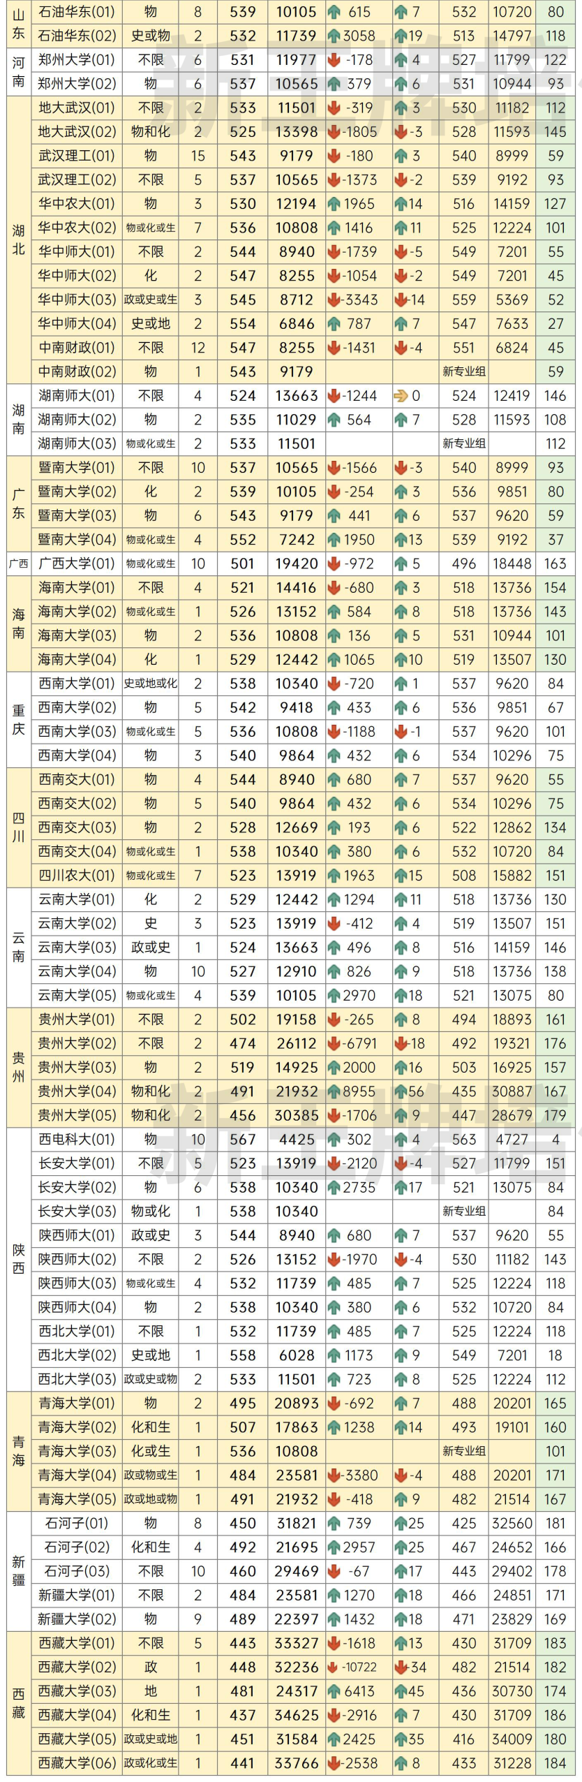Click the 中南财政(02) school name cell
Image resolution: width=582 pixels, height=1782 pixels.
[x=77, y=371]
